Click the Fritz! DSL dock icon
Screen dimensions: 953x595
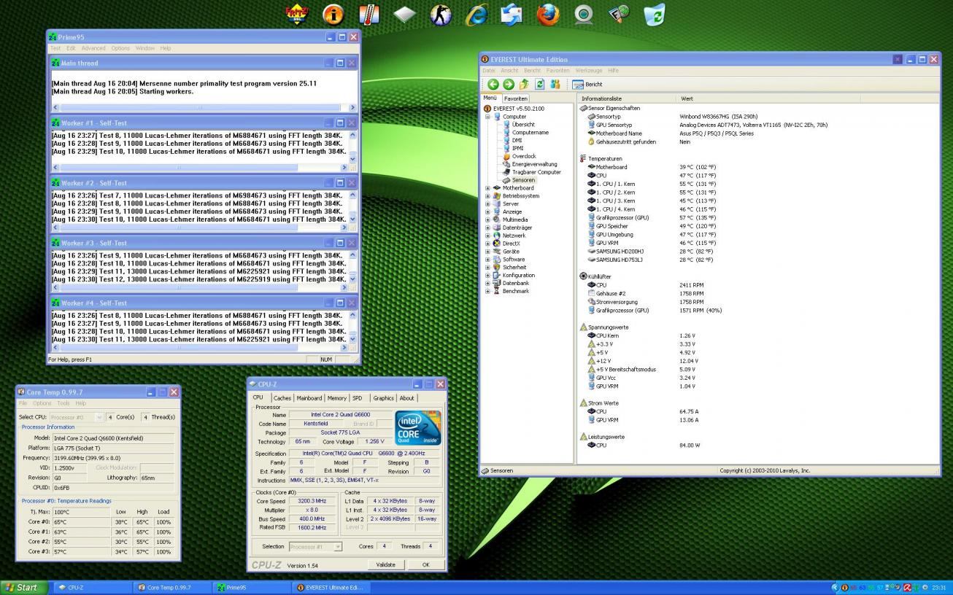[x=297, y=14]
